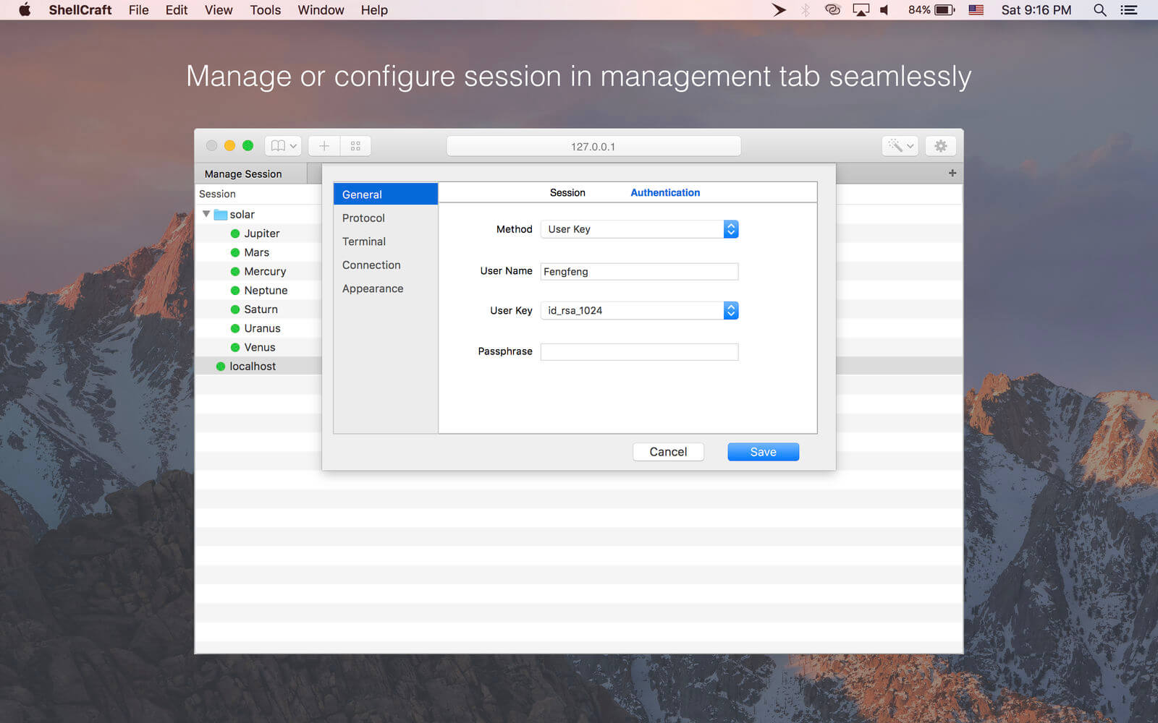Click the plus icon to add tab

952,173
